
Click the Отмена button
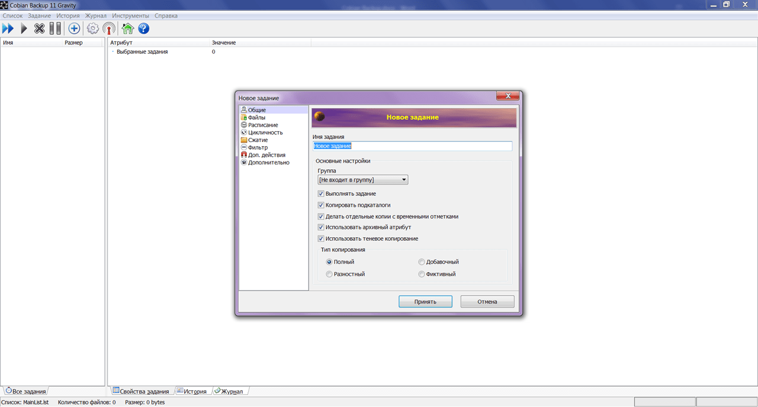(x=487, y=302)
